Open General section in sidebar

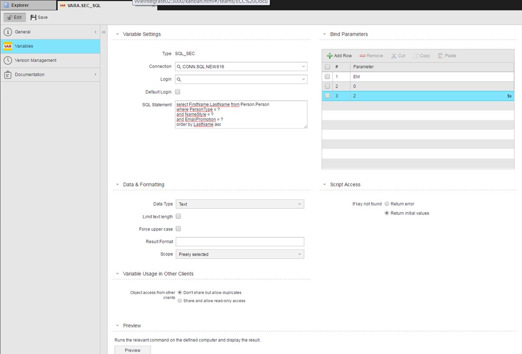tap(50, 32)
